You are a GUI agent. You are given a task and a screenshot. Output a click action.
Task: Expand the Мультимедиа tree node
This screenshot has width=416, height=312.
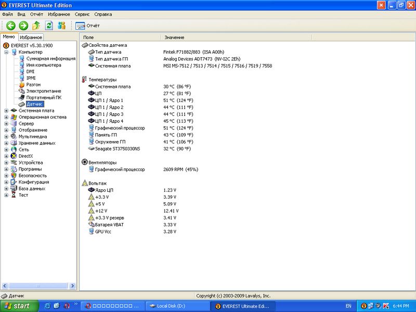click(x=6, y=137)
